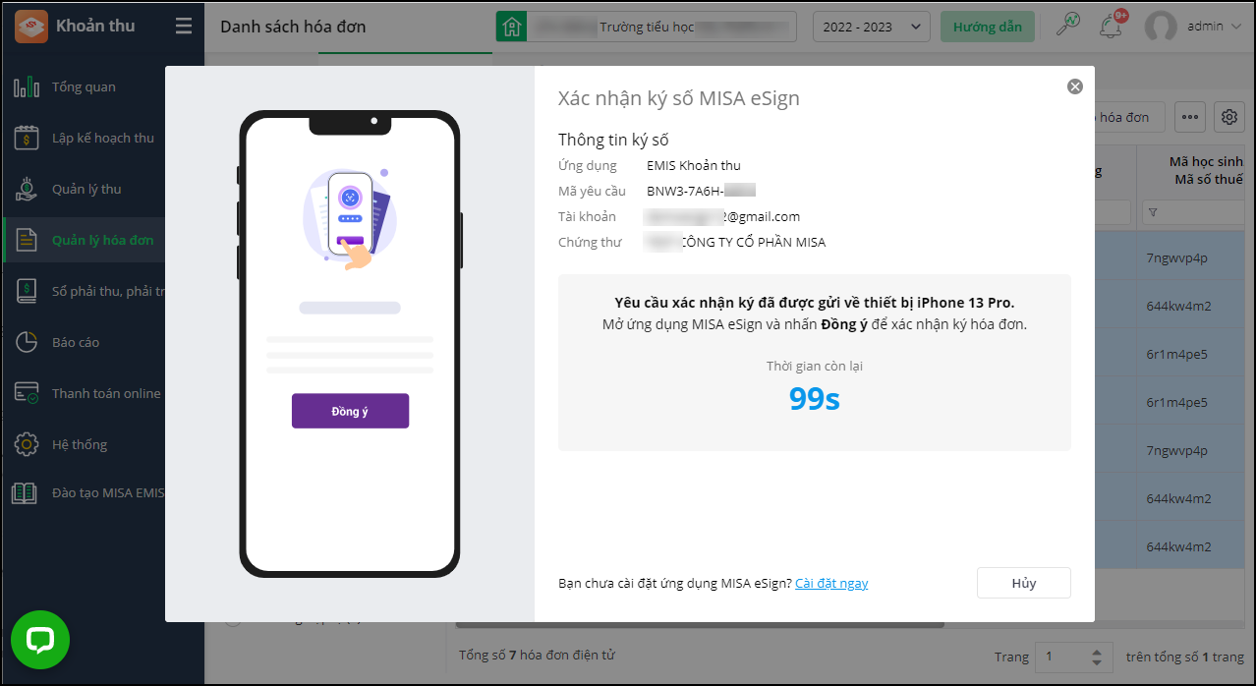Open notification bell with 9+ badge
This screenshot has width=1256, height=686.
tap(1112, 27)
